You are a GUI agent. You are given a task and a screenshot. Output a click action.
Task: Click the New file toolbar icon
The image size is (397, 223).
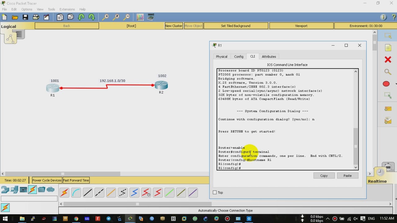click(x=4, y=17)
